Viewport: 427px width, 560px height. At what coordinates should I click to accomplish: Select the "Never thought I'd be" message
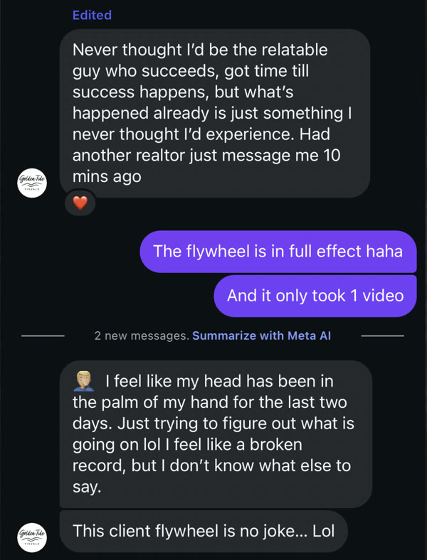214,113
